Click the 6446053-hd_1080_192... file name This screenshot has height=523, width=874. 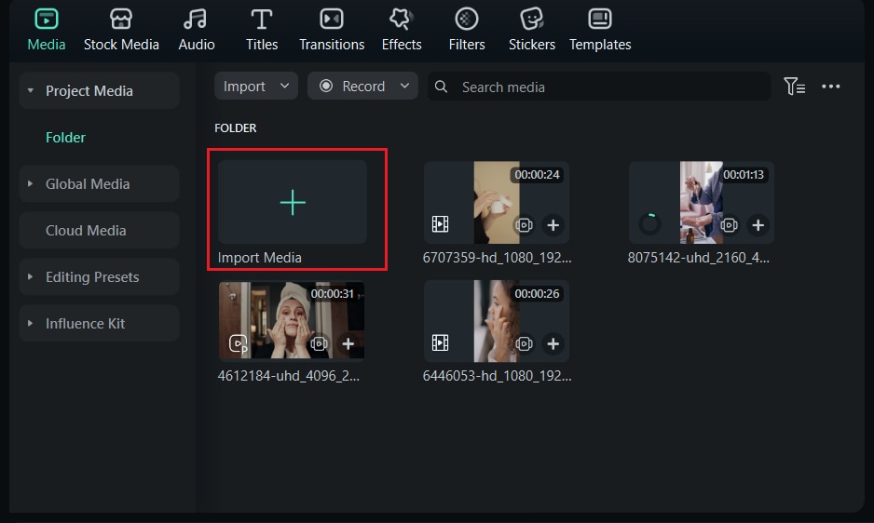click(x=497, y=376)
